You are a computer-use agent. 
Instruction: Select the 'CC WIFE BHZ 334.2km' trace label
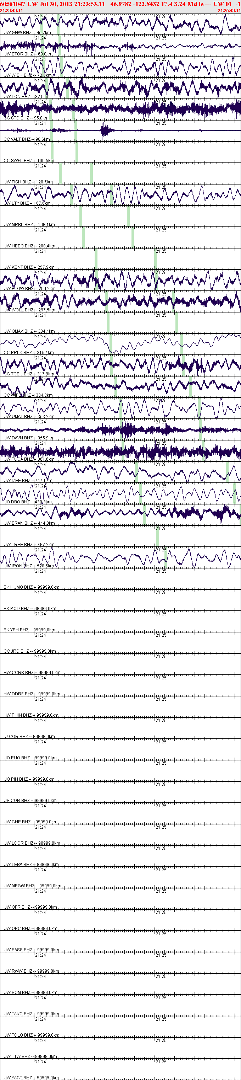click(x=28, y=395)
